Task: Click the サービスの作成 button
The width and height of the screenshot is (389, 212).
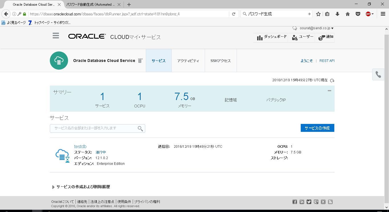Action: point(317,128)
